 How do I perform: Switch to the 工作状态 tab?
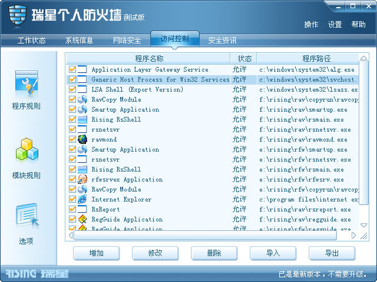pyautogui.click(x=31, y=41)
